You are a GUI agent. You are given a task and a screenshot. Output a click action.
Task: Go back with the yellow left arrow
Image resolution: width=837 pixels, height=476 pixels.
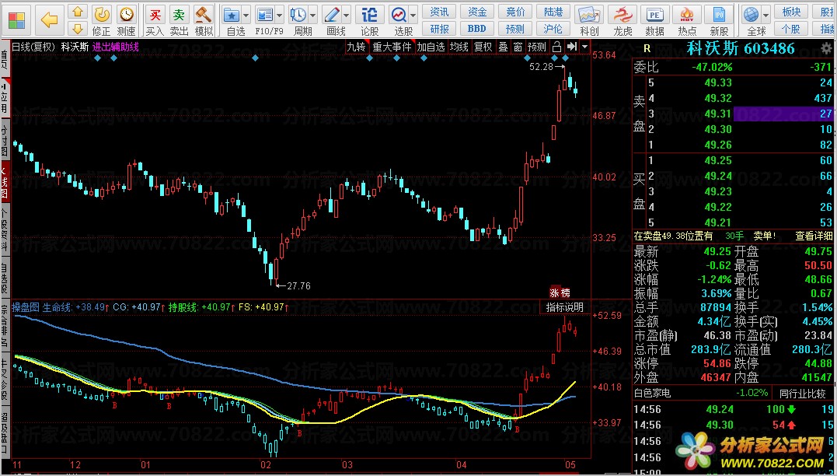tap(49, 20)
